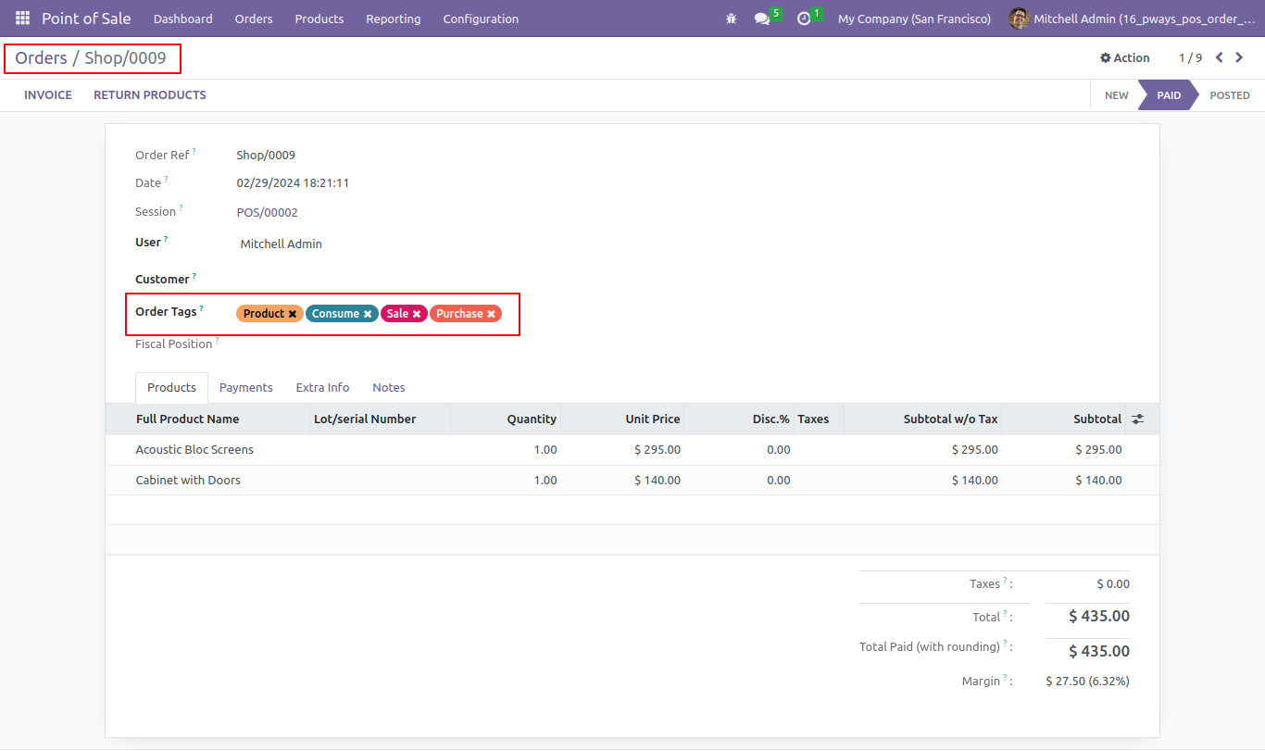Go to next record arrow

tap(1239, 57)
